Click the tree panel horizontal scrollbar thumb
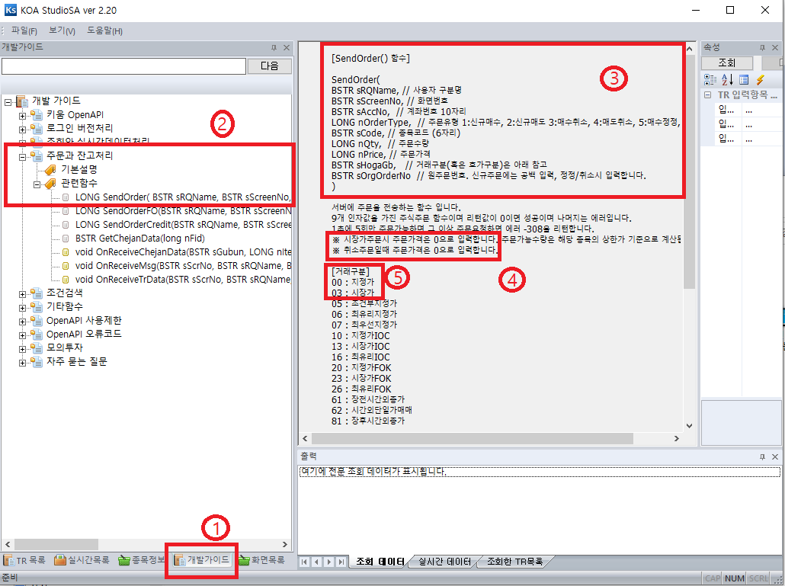Viewport: 785px width, 586px height. pyautogui.click(x=56, y=544)
